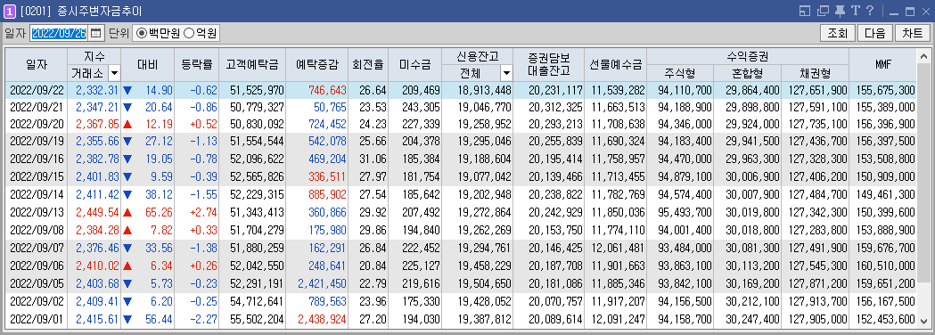Click the 지수 column header

[94, 57]
